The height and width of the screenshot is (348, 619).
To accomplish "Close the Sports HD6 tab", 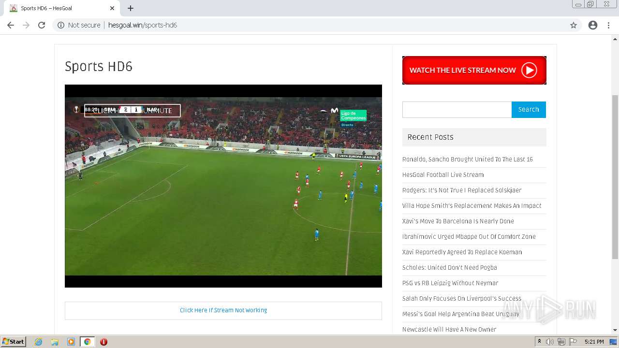I will click(x=112, y=8).
